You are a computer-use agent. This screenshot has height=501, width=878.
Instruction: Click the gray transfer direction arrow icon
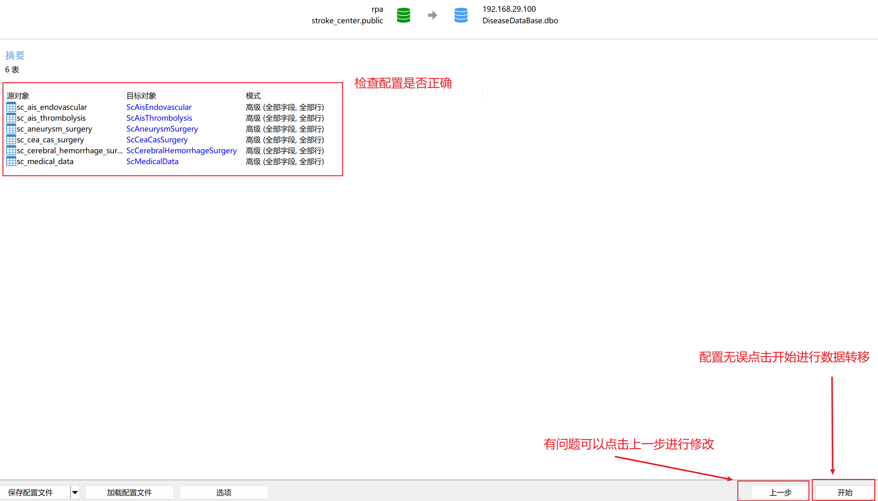click(432, 15)
